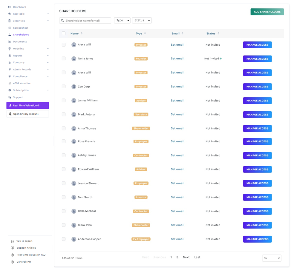Click the Talk to Expert headset icon
Viewport: 291px width, 268px height.
click(12, 241)
